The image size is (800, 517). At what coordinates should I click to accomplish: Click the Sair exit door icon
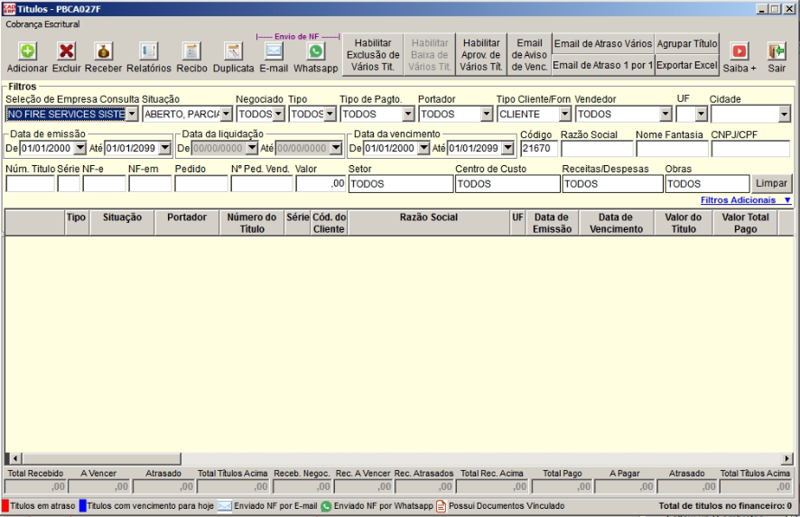777,51
